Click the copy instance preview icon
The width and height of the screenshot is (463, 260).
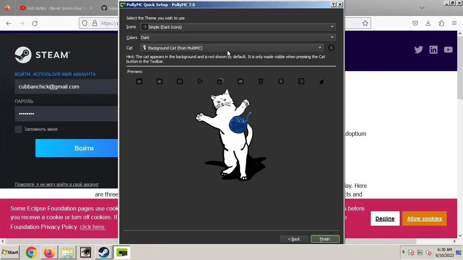tap(220, 82)
